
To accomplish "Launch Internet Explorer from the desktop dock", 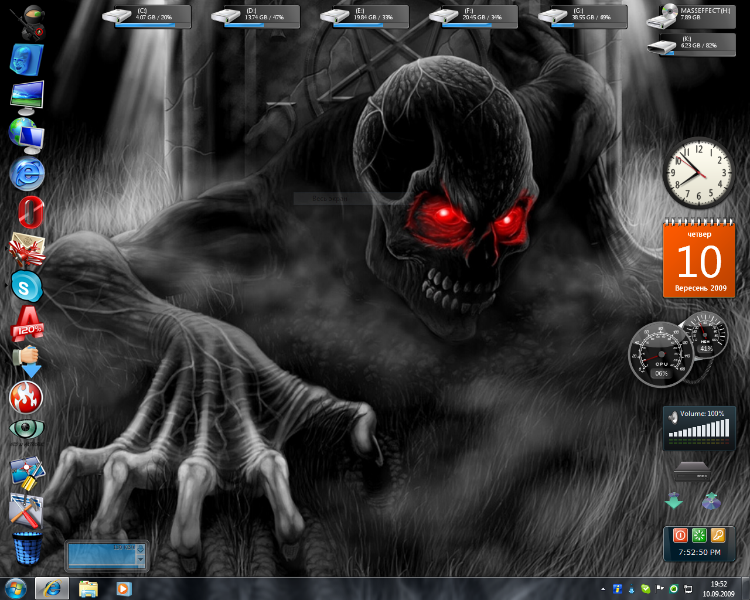I will pos(27,174).
